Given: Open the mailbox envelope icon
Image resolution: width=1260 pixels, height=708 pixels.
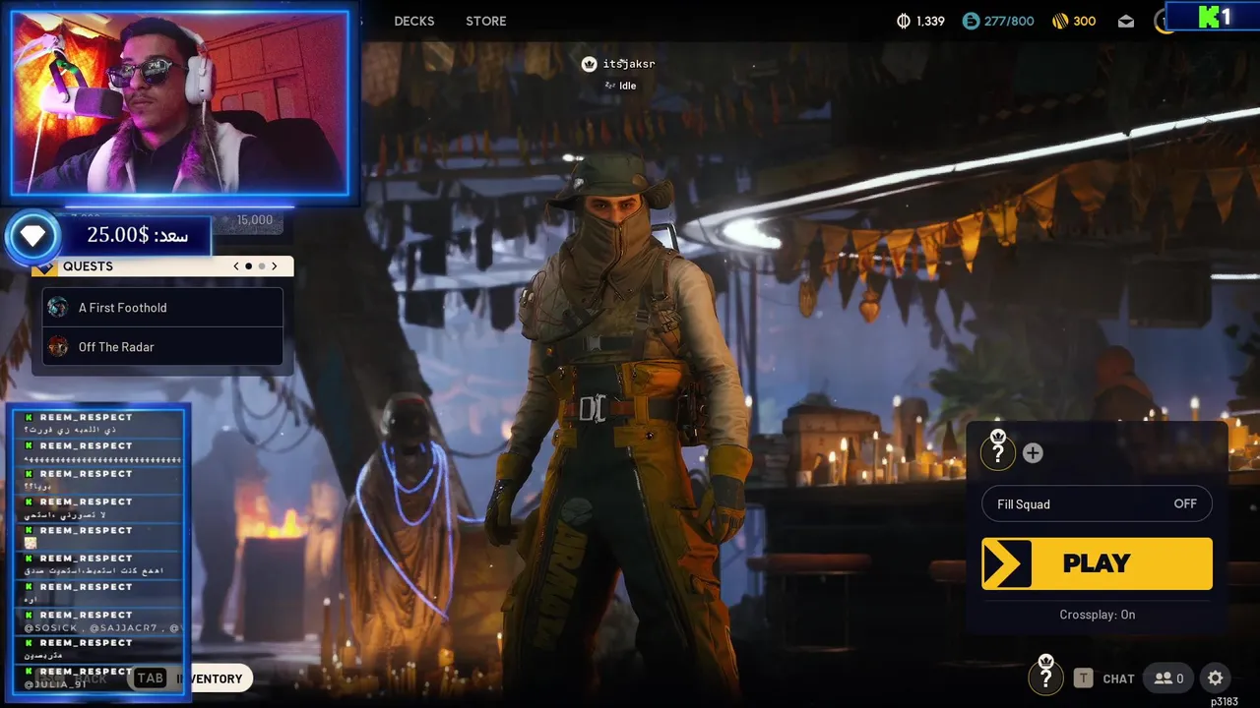Looking at the screenshot, I should (x=1126, y=21).
